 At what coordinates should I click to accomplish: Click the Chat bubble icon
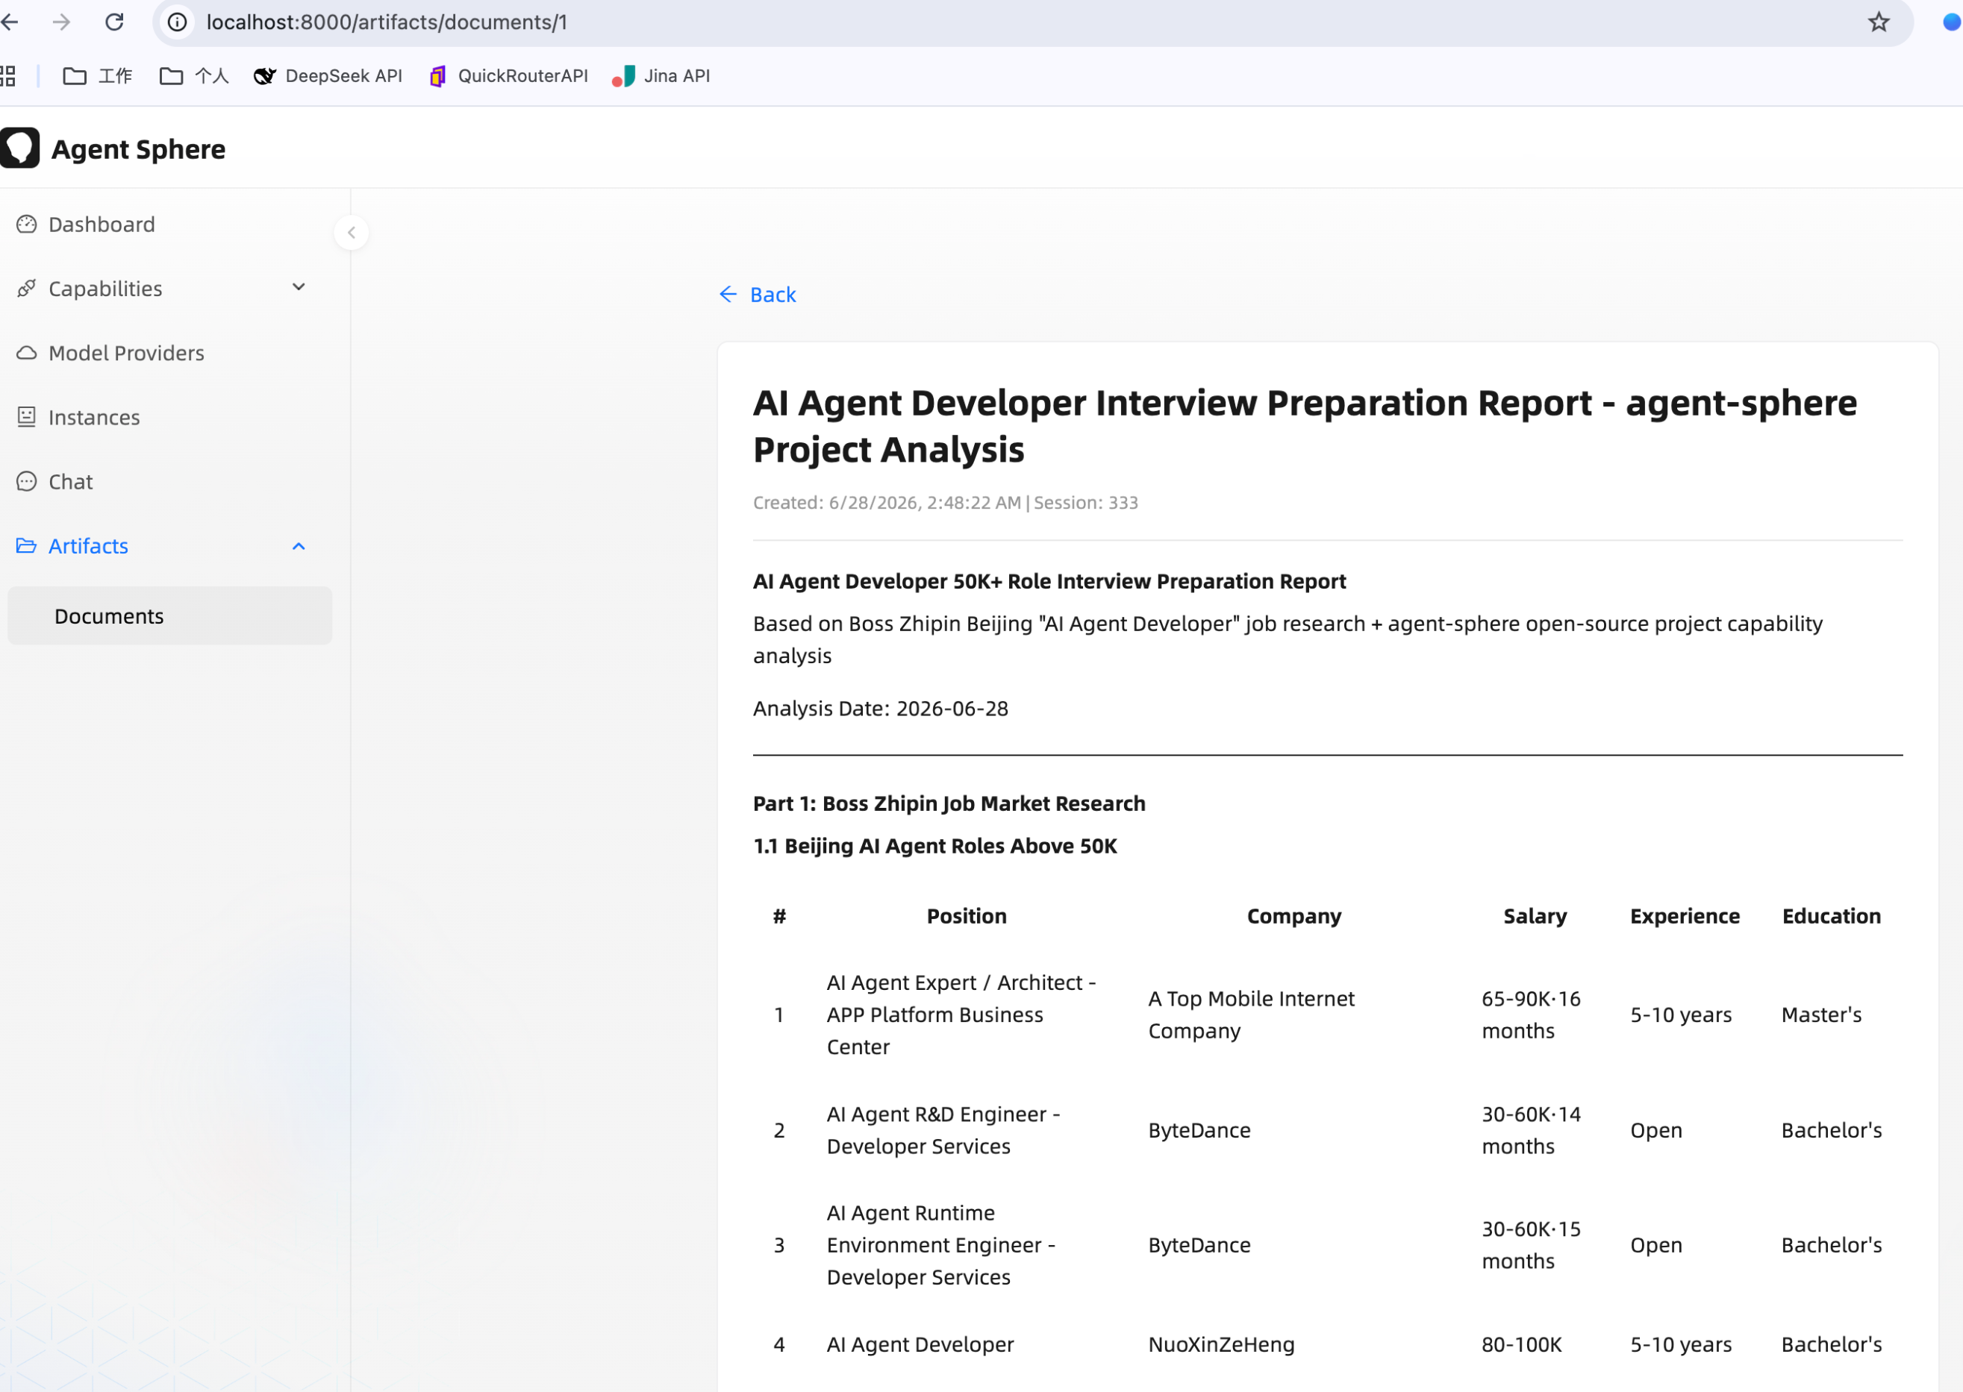coord(27,482)
